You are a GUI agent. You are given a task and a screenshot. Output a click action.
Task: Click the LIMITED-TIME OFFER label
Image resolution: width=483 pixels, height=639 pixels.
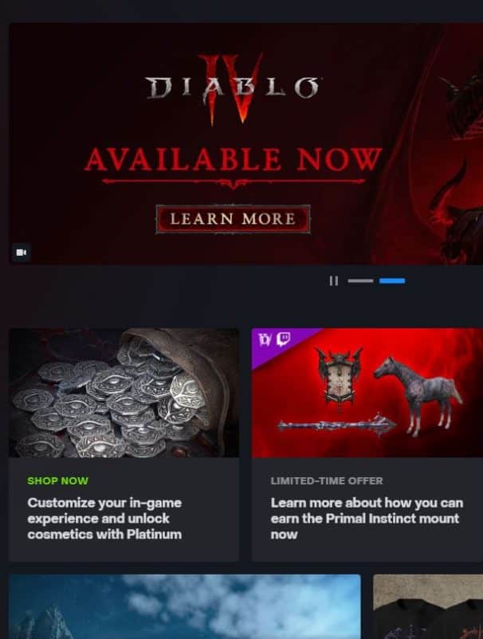tap(327, 481)
